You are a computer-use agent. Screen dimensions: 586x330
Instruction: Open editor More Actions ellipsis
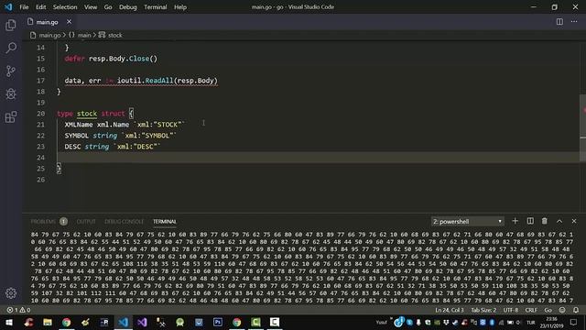pos(574,22)
